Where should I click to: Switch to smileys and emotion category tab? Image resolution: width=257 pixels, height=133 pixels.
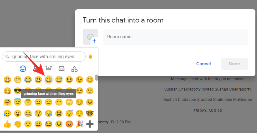(23, 68)
